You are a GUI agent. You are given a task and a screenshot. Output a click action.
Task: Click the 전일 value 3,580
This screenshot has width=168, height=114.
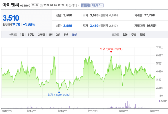67,15
